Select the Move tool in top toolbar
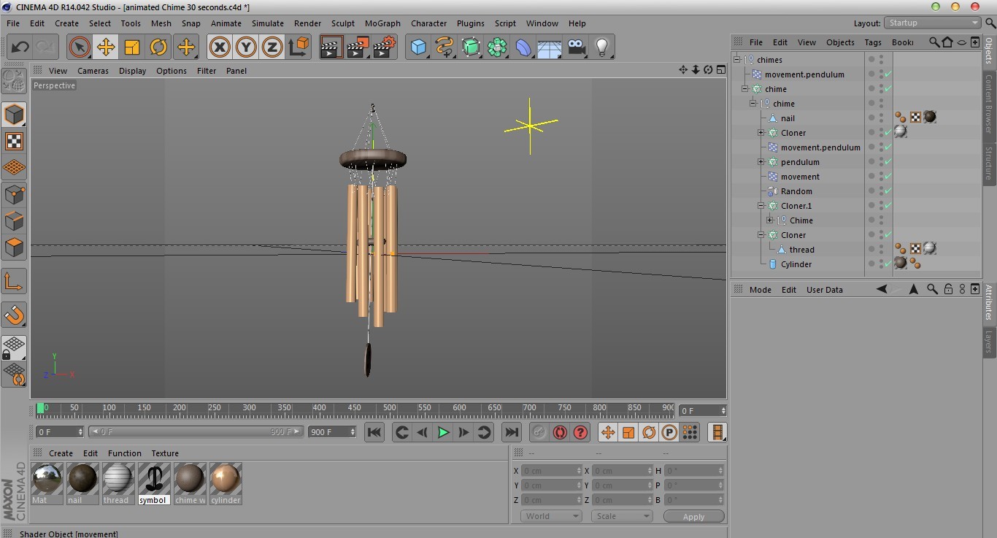The width and height of the screenshot is (997, 538). tap(106, 47)
